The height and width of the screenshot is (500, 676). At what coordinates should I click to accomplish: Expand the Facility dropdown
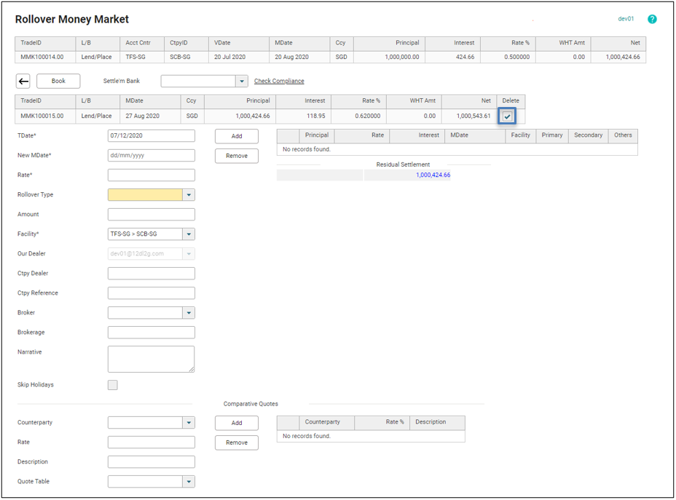coord(189,234)
